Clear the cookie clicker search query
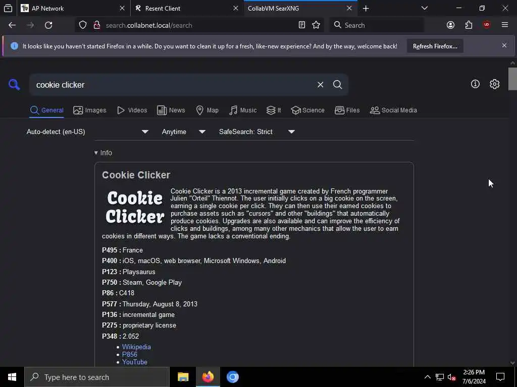Image resolution: width=517 pixels, height=387 pixels. click(x=320, y=85)
